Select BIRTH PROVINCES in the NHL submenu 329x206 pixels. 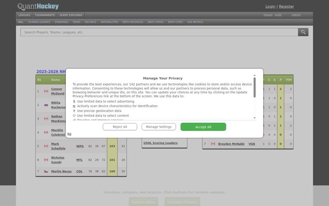click(133, 22)
